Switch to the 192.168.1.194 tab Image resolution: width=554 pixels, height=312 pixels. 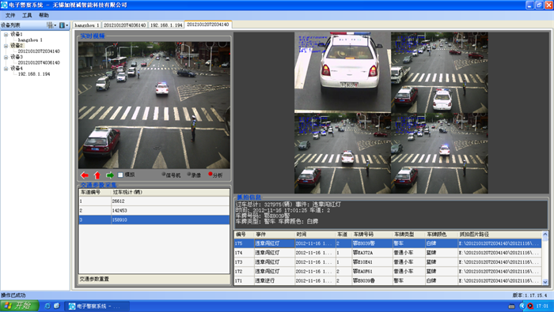[x=166, y=25]
